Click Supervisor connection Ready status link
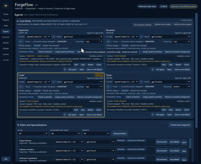This screenshot has height=164, width=201. [x=31, y=52]
